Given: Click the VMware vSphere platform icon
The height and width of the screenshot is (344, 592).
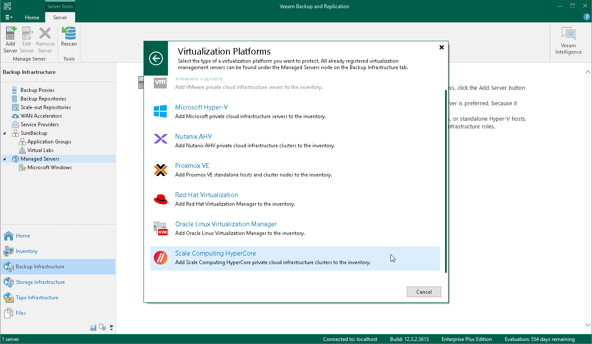Looking at the screenshot, I should 160,83.
